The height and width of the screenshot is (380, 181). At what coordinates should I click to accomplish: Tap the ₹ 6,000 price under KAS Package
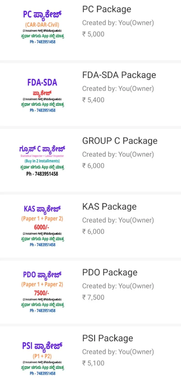point(93,231)
